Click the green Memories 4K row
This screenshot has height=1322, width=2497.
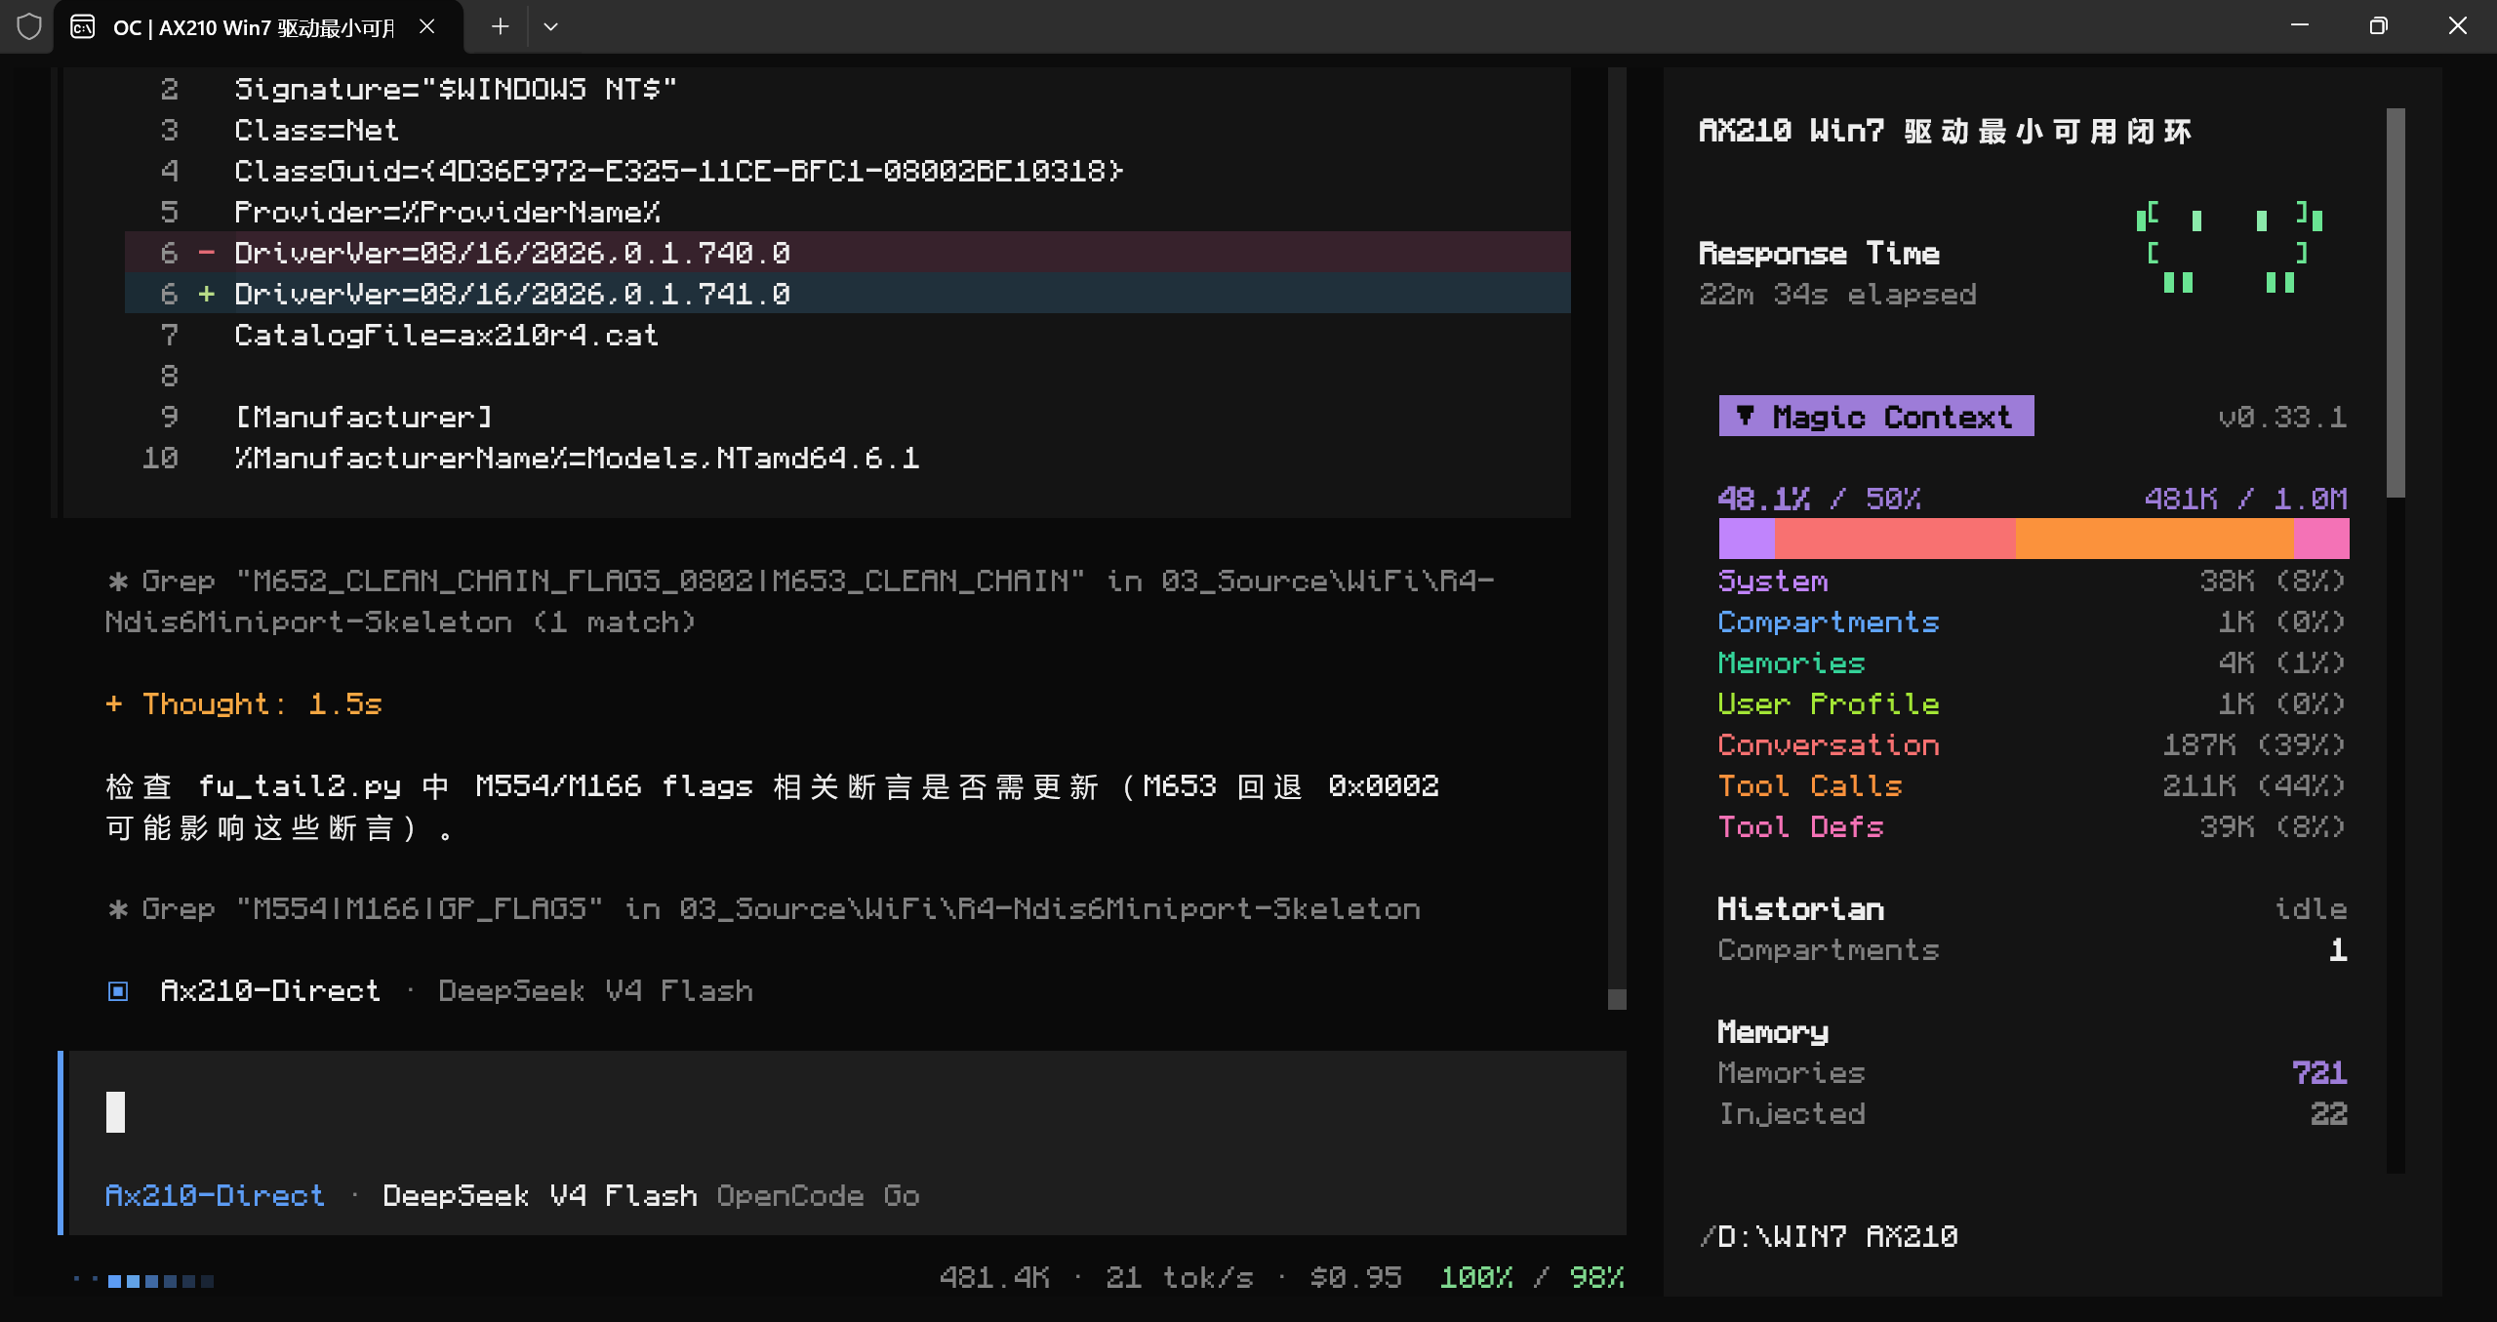[x=2032, y=662]
